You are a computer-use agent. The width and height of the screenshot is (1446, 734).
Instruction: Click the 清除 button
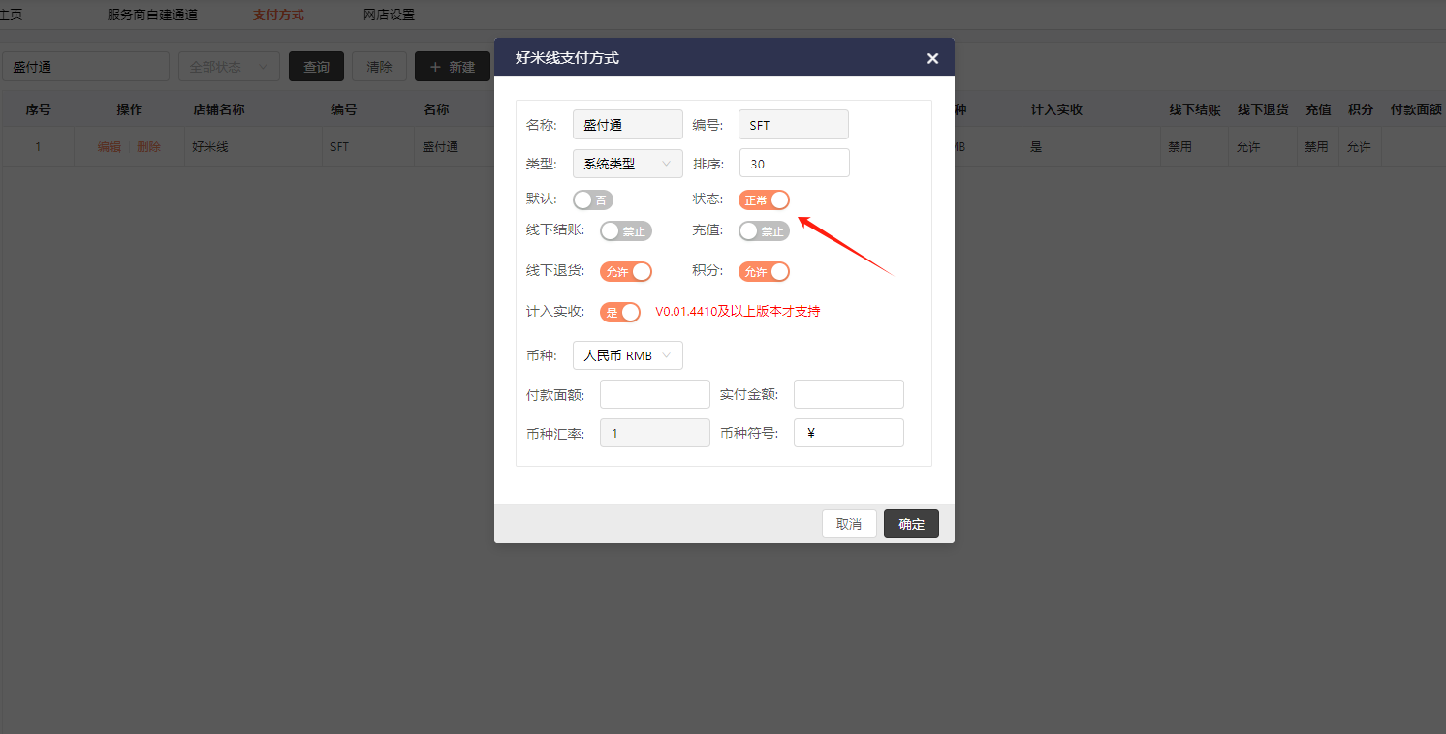[x=379, y=67]
